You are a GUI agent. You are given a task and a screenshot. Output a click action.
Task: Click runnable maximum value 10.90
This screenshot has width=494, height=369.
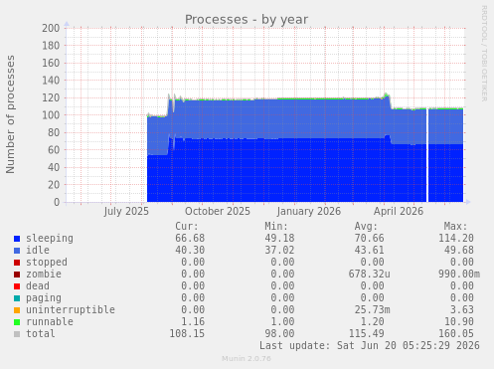click(x=459, y=321)
